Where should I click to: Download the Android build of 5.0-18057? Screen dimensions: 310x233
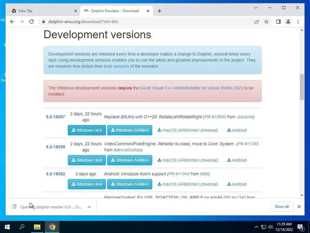pos(237,130)
